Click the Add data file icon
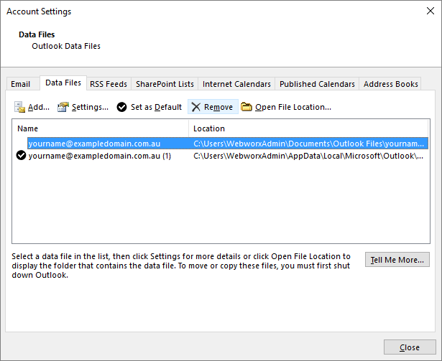 (x=20, y=107)
